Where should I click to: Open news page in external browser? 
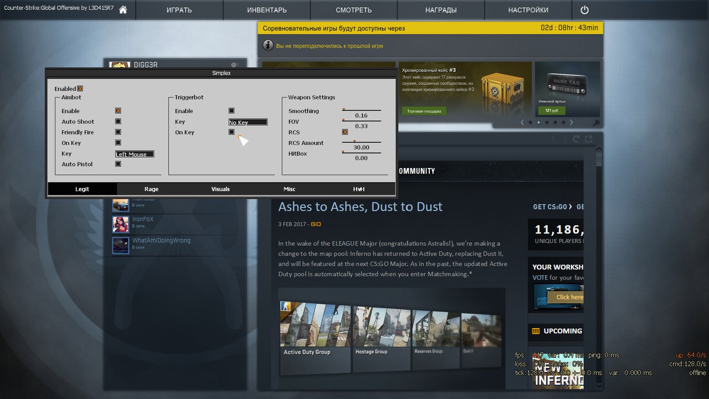pos(589,139)
